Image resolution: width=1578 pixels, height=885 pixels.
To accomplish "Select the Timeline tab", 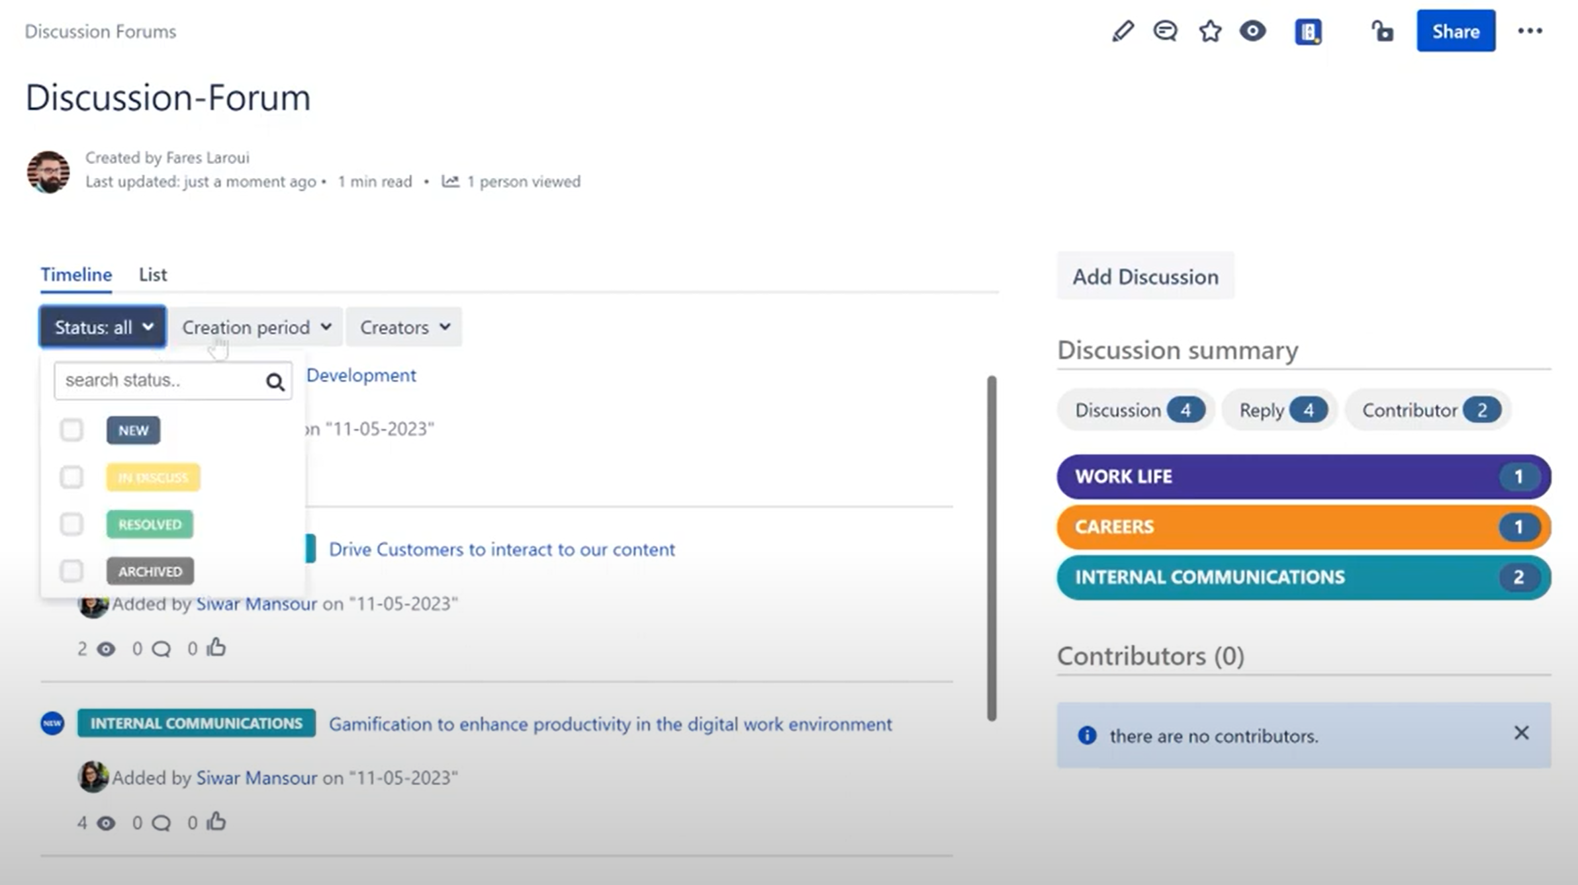I will (x=75, y=274).
